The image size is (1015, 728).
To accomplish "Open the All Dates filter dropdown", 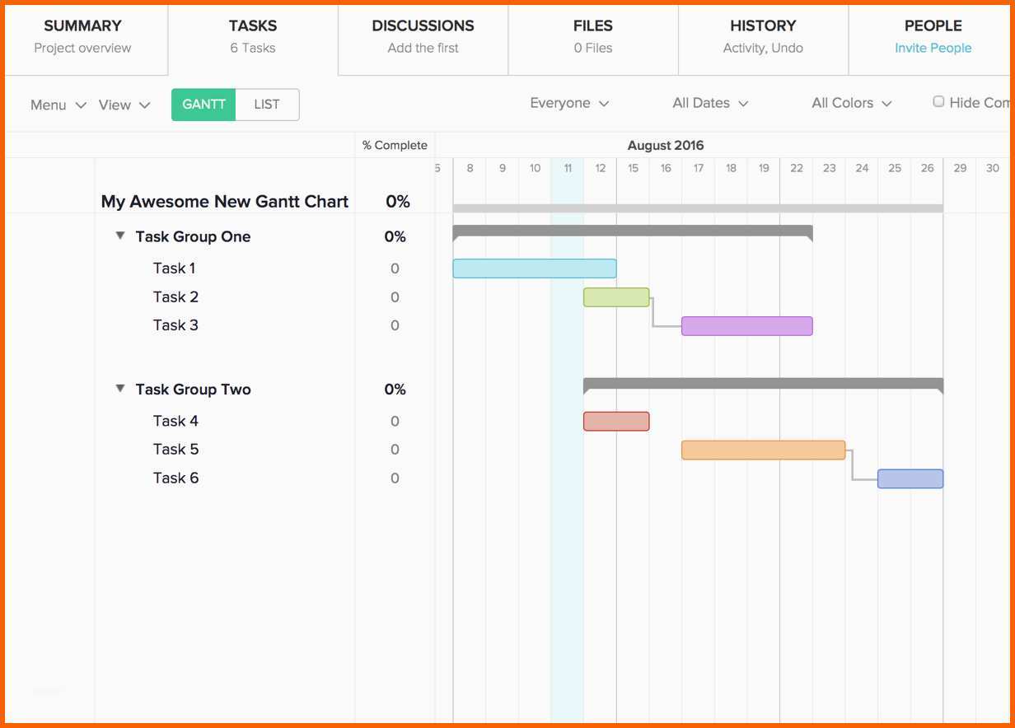I will [x=710, y=103].
